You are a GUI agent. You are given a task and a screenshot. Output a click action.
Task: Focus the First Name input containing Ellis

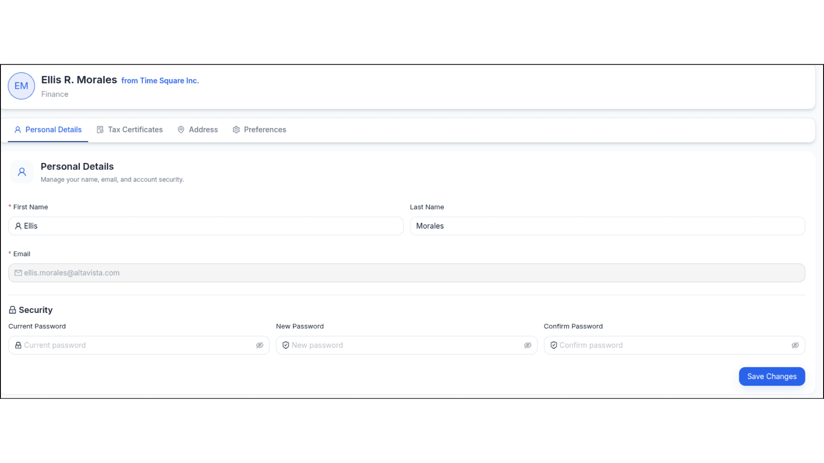[x=206, y=226]
